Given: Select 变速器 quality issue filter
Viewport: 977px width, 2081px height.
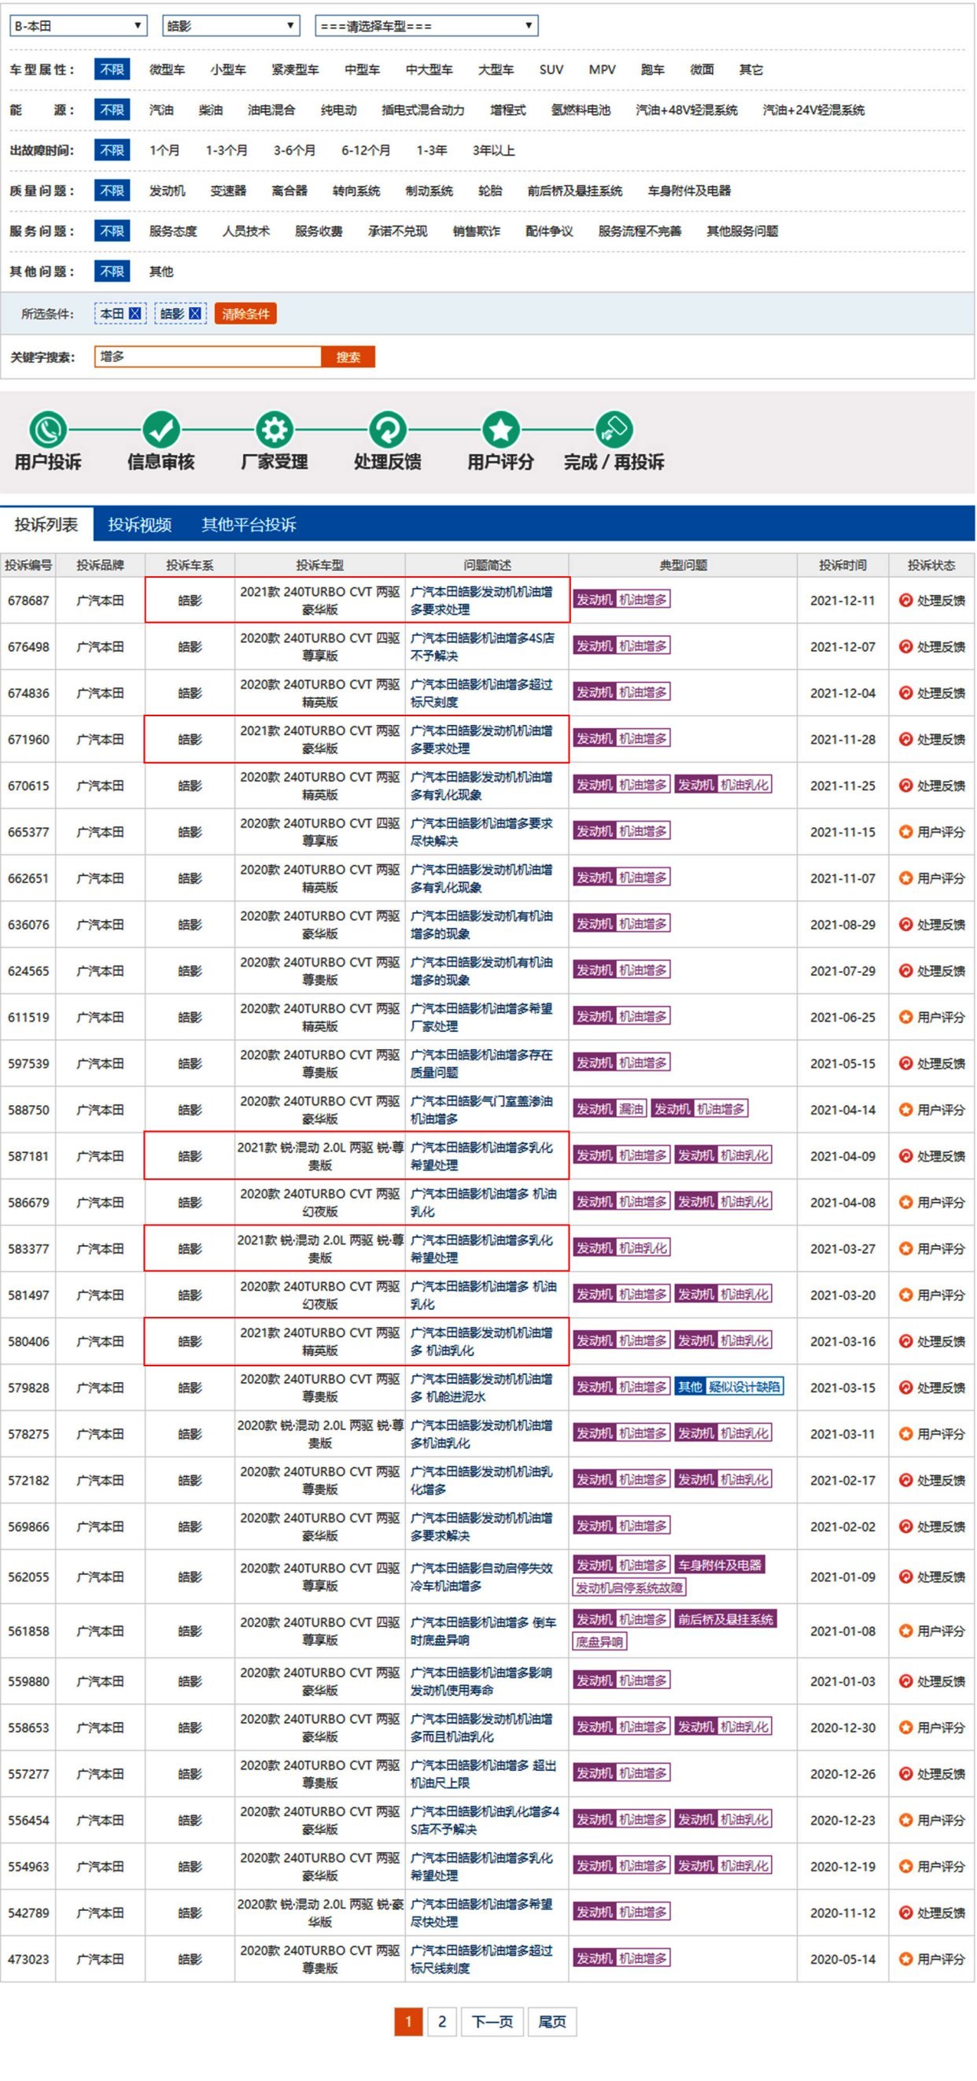Looking at the screenshot, I should coord(227,190).
